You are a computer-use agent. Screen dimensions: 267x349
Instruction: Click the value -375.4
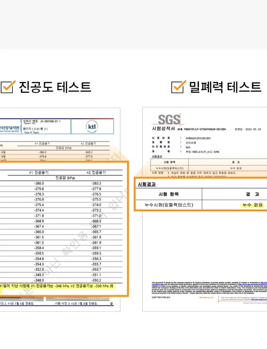(x=39, y=205)
